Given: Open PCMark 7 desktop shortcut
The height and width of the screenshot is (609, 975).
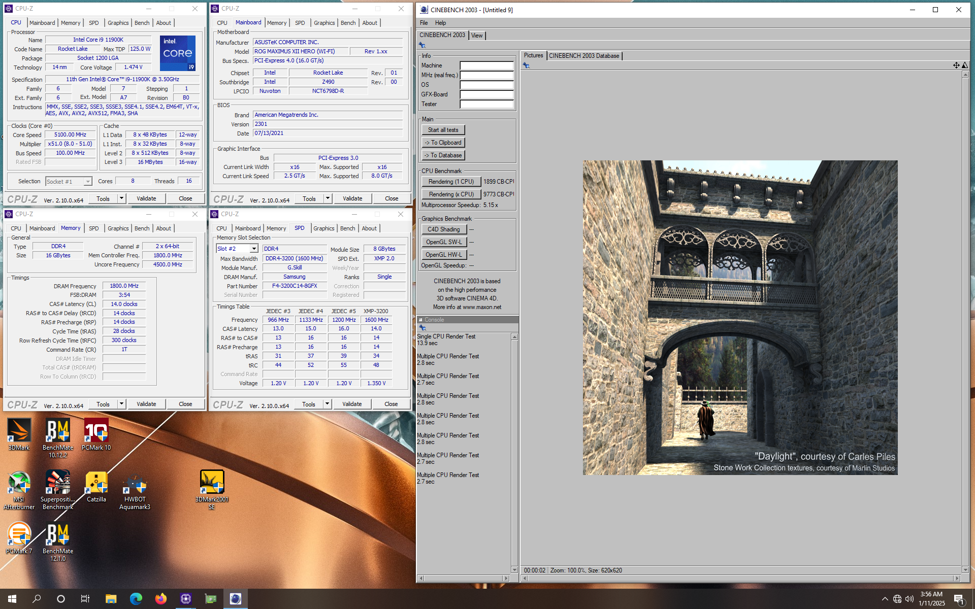Looking at the screenshot, I should point(19,538).
